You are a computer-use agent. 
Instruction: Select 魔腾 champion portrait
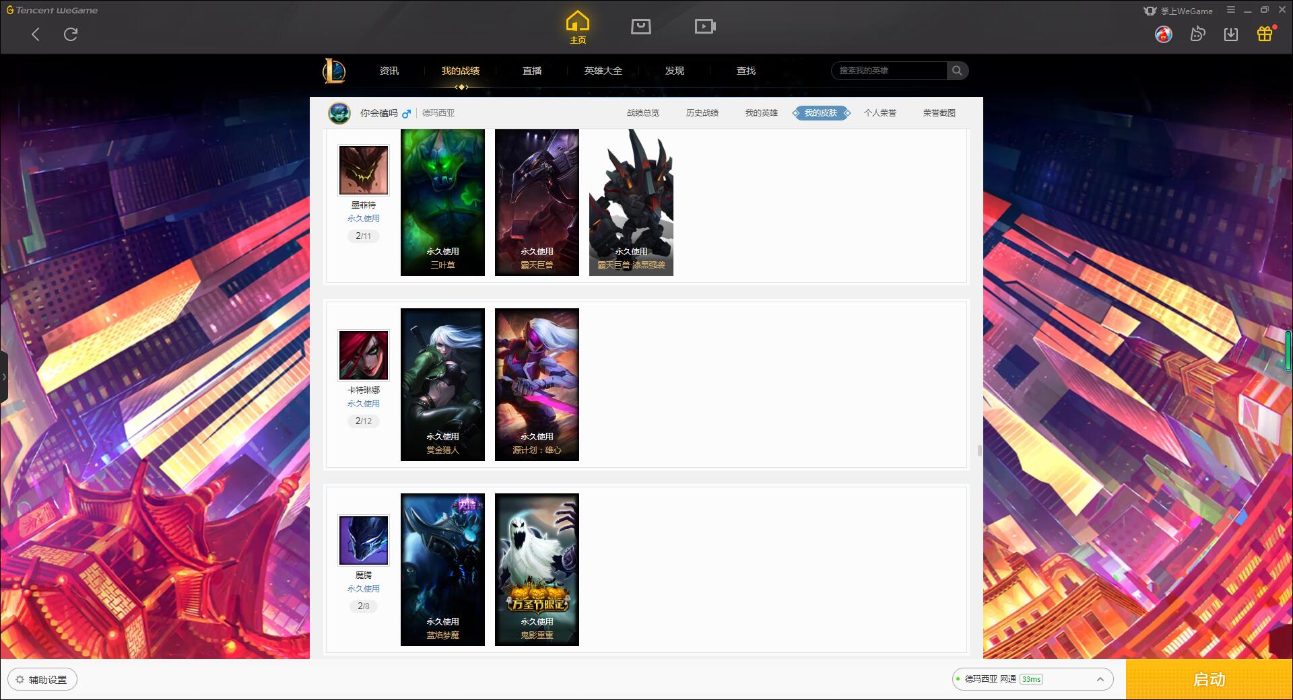(364, 540)
